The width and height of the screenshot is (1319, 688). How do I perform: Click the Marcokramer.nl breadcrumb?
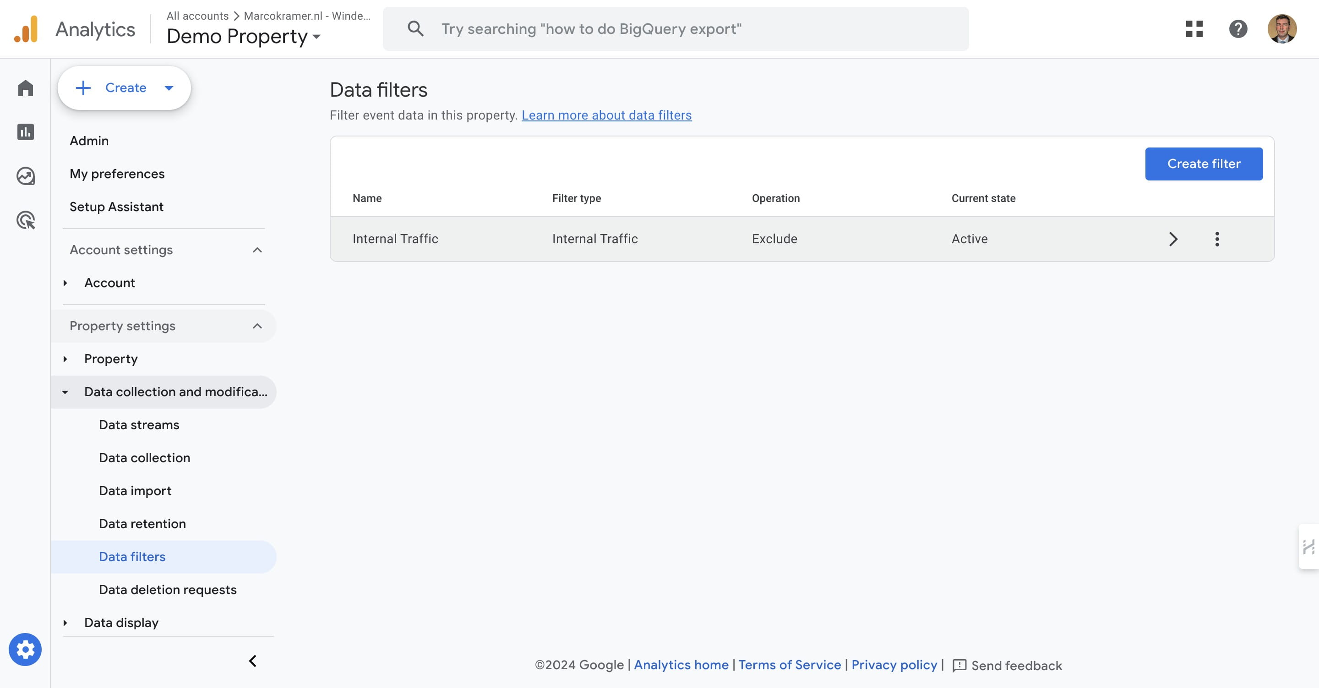[x=307, y=16]
